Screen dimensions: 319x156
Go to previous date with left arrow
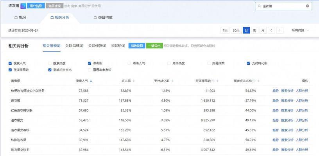(x=271, y=30)
